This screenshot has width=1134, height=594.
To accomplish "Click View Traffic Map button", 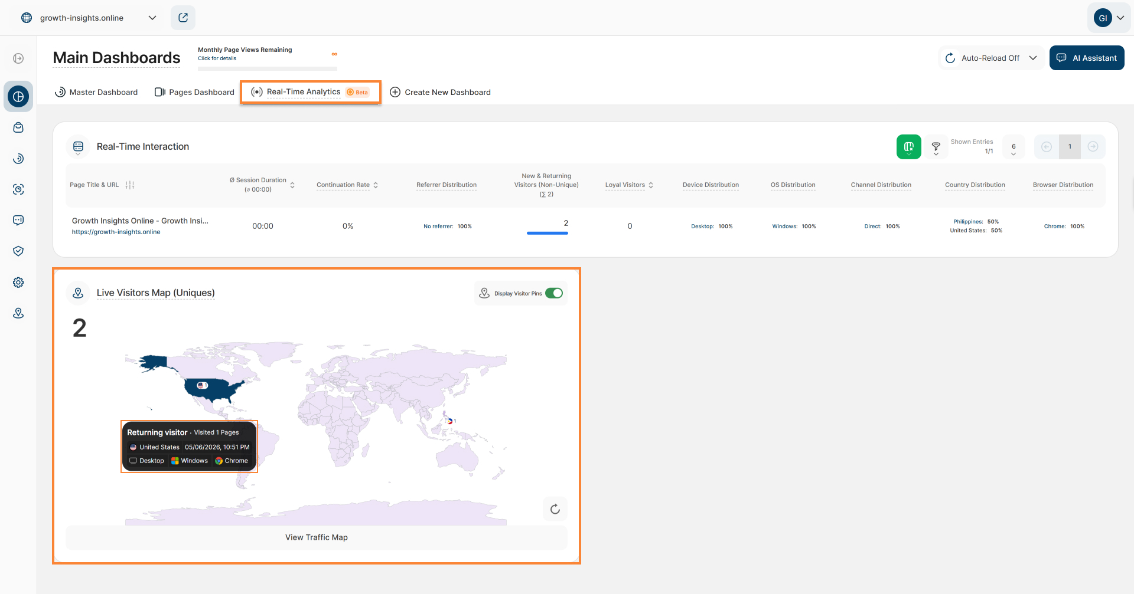I will [x=317, y=537].
